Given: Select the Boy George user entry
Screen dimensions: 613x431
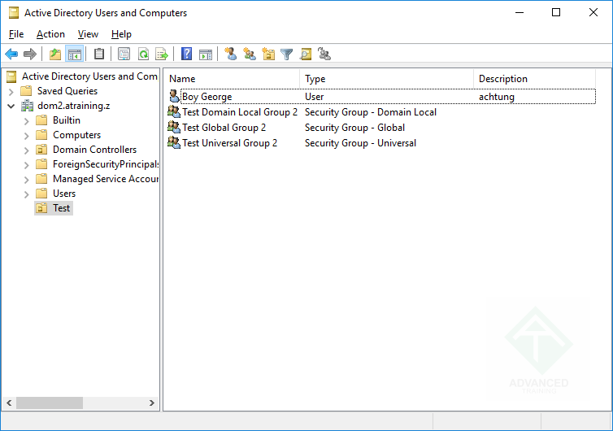Looking at the screenshot, I should click(x=207, y=97).
